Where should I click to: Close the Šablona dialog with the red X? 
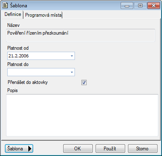pos(153,6)
